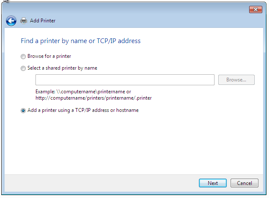Click the Select a shared printer by name label
This screenshot has width=269, height=198.
click(62, 68)
